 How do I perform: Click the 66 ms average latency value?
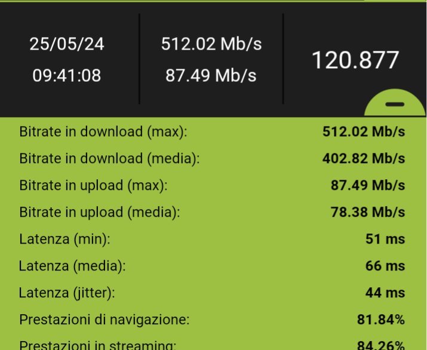pos(385,266)
